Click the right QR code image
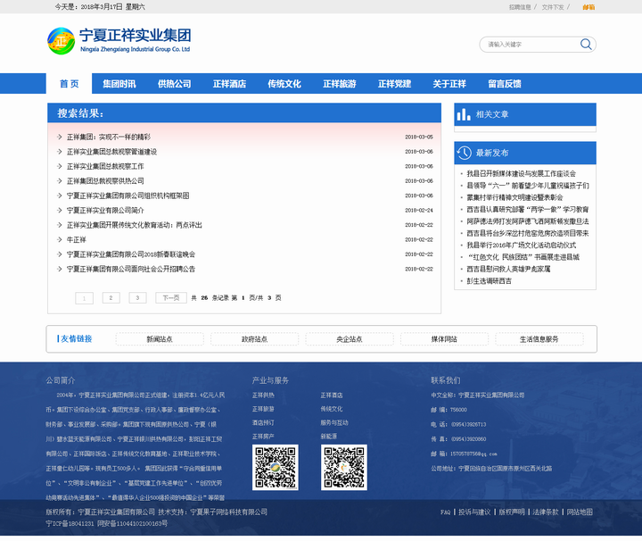The image size is (642, 541). pos(344,467)
